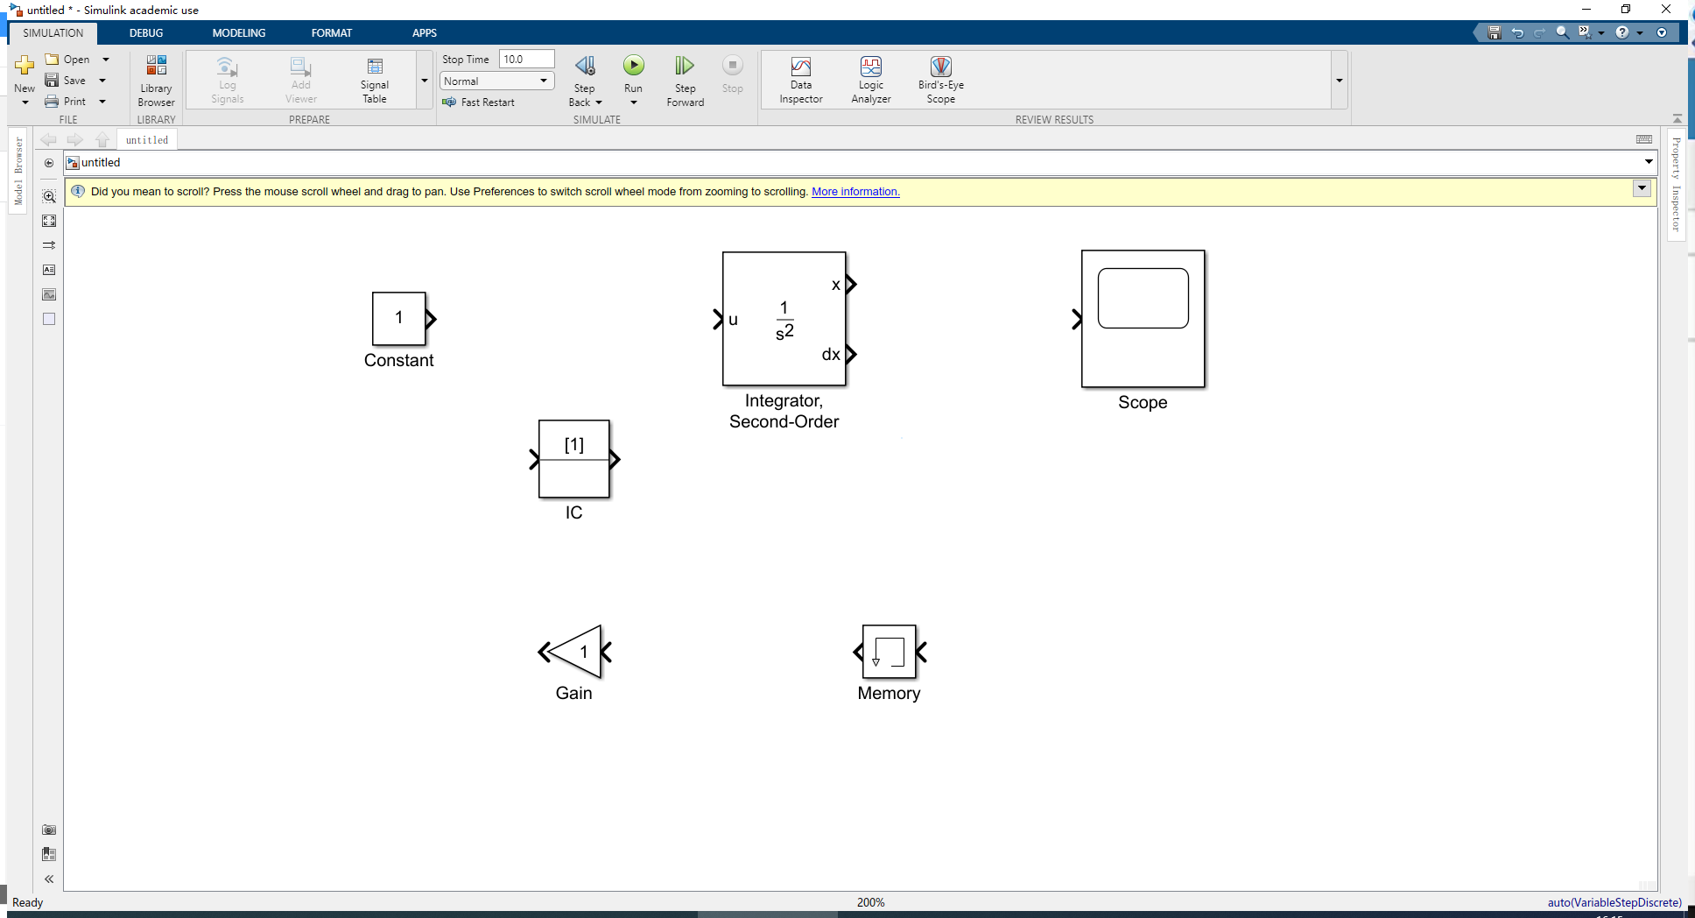Expand the Print dropdown arrow
The image size is (1695, 918).
[102, 102]
